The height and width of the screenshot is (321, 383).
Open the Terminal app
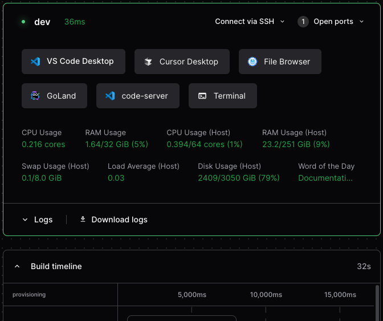pos(223,96)
